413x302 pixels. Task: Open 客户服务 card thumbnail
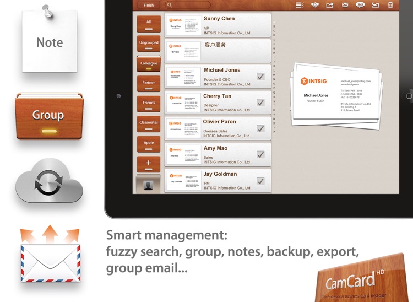184,51
